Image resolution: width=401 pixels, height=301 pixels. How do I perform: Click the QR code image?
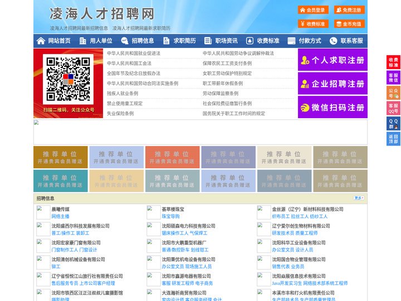tap(68, 79)
